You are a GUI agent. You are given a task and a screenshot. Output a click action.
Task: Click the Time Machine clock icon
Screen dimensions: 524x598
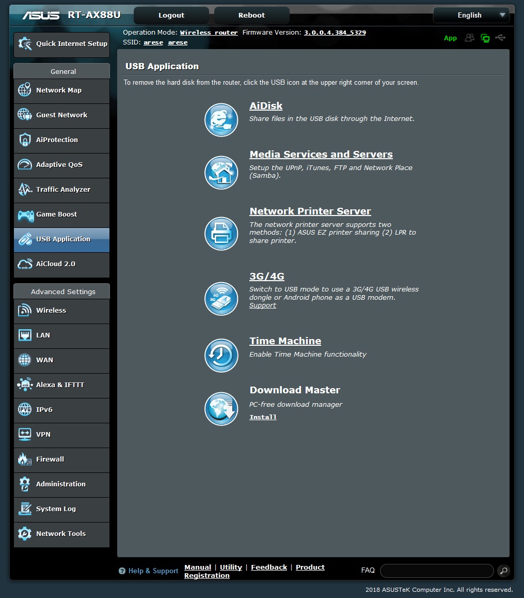(221, 356)
